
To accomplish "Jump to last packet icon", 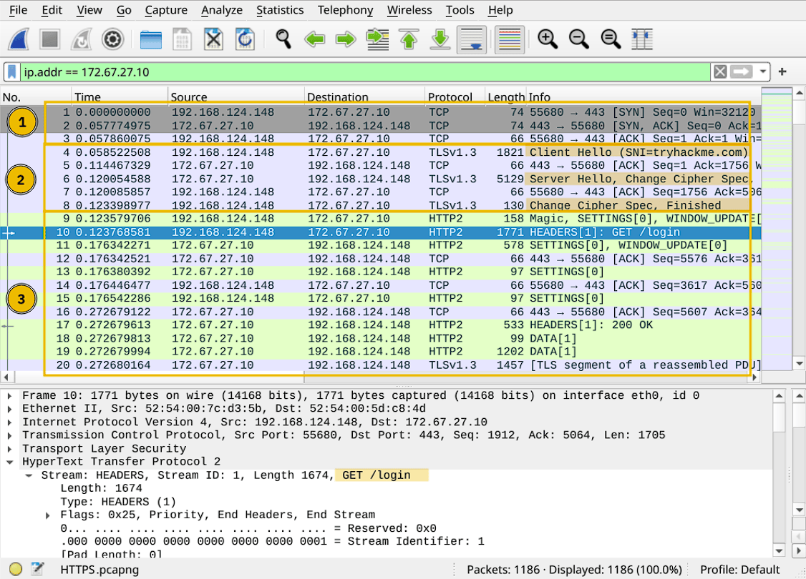I will click(x=440, y=39).
